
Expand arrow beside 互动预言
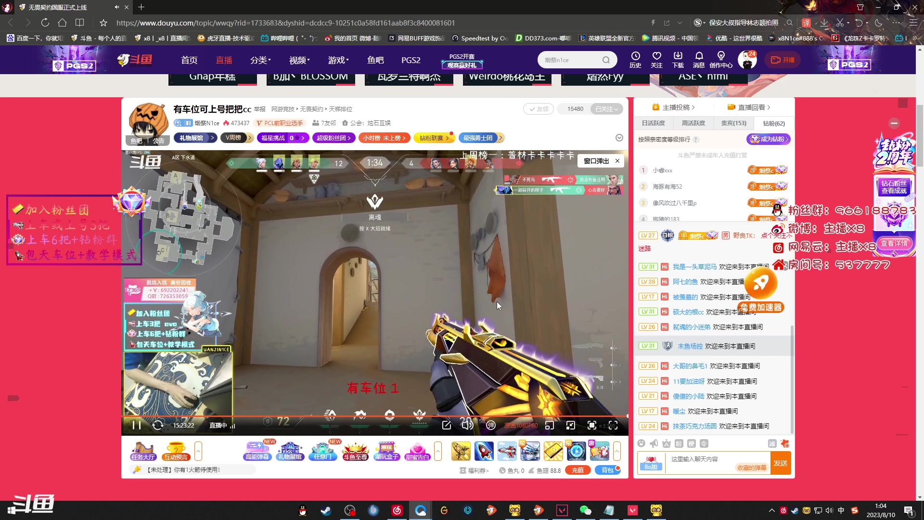pos(198,451)
